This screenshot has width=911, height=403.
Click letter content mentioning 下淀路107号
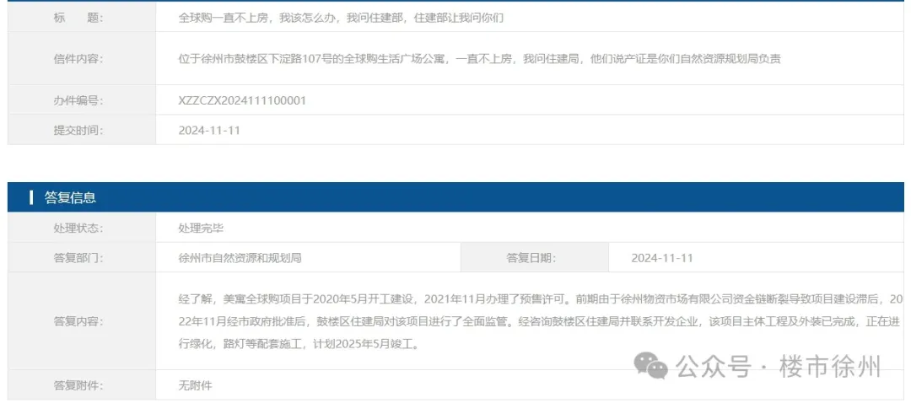(479, 59)
